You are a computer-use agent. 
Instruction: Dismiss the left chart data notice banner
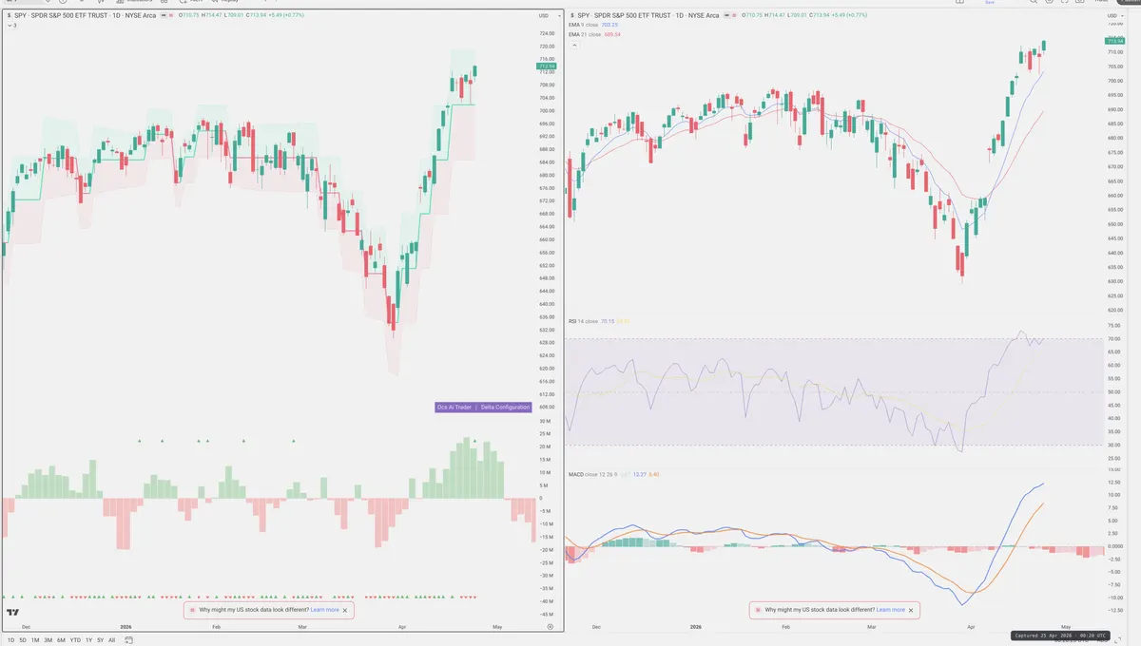tap(345, 610)
